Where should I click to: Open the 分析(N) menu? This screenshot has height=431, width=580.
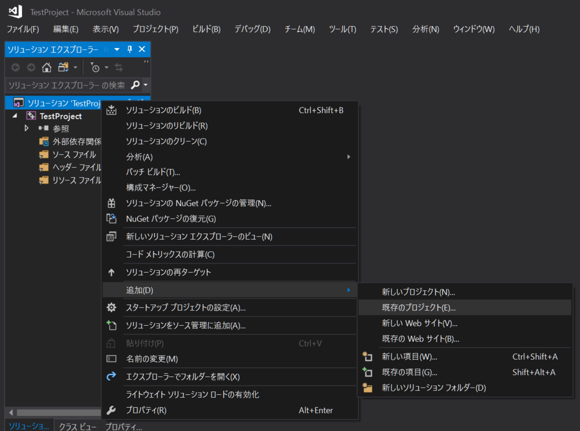point(426,29)
